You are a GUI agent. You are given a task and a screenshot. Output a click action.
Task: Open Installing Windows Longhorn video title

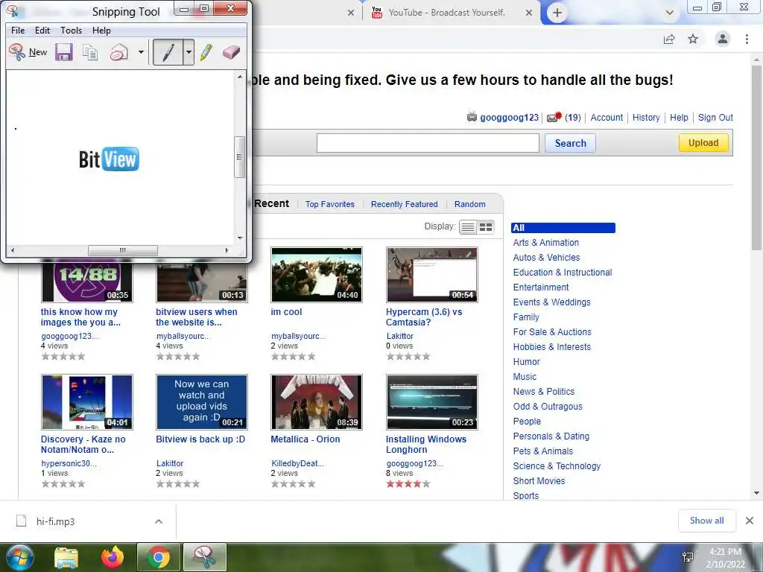[x=425, y=445]
